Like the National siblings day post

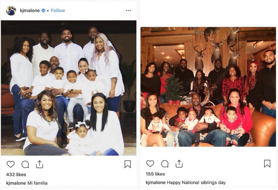[150, 164]
